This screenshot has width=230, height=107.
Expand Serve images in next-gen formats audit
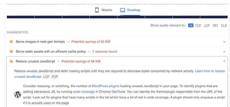(224, 42)
